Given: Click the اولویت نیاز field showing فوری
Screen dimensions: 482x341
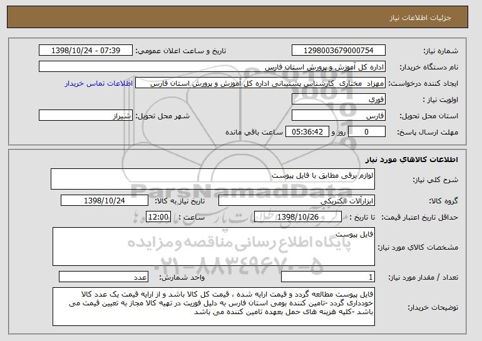Looking at the screenshot, I should tap(339, 99).
